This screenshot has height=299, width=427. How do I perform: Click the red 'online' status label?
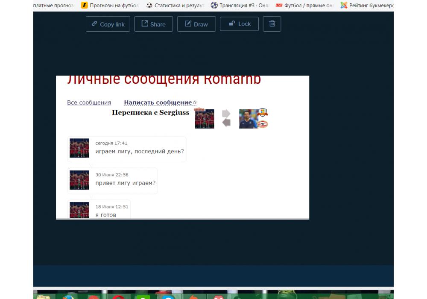tap(199, 109)
